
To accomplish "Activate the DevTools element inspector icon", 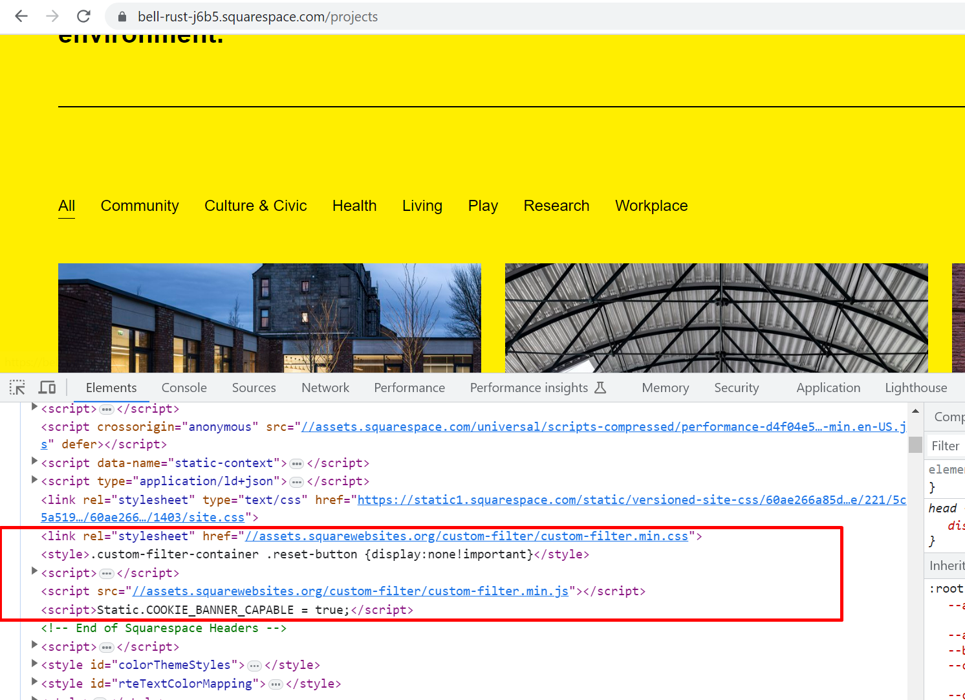I will coord(17,388).
